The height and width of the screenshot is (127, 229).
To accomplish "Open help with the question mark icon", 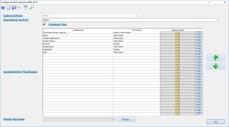I will click(3, 8).
